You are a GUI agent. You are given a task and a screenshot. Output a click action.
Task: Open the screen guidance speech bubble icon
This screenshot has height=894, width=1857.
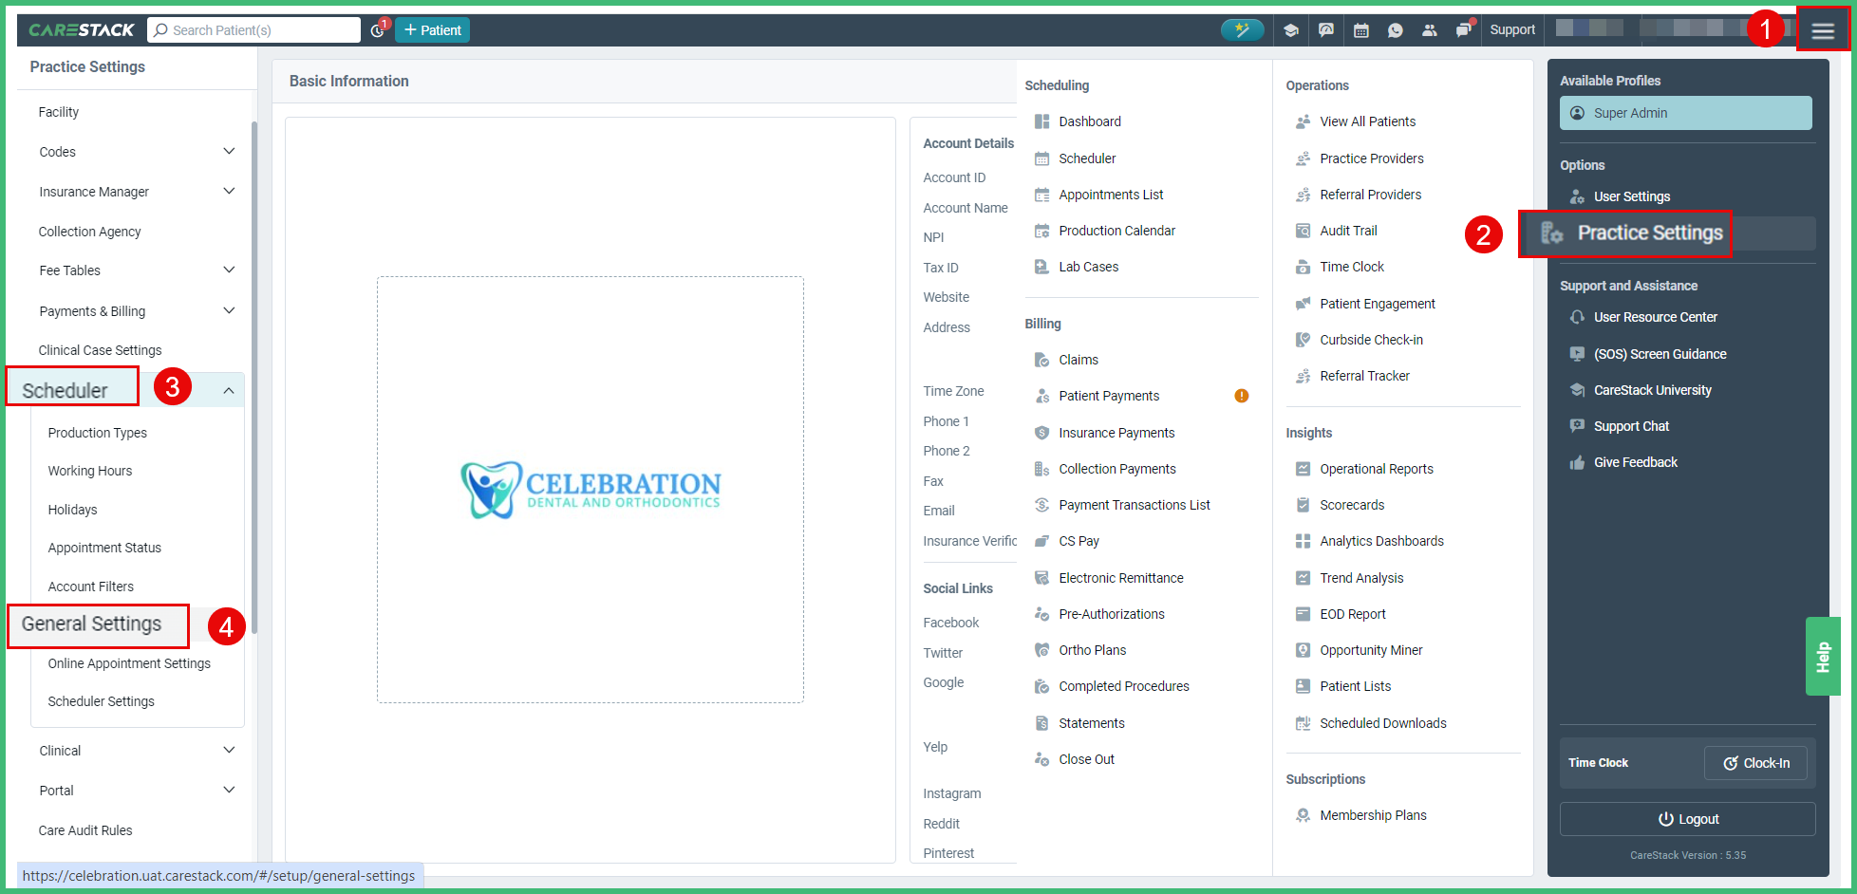coord(1326,29)
